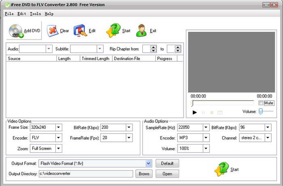Open the Tools menu
Screen dimensions: 283x186
[36, 14]
